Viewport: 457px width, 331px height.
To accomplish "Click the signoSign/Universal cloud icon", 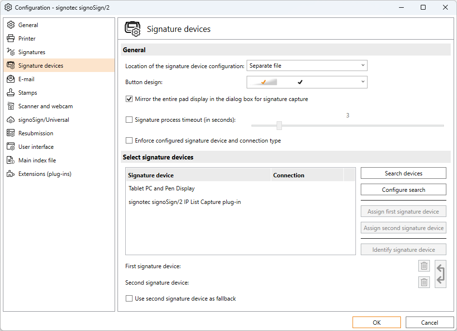I will [x=11, y=120].
